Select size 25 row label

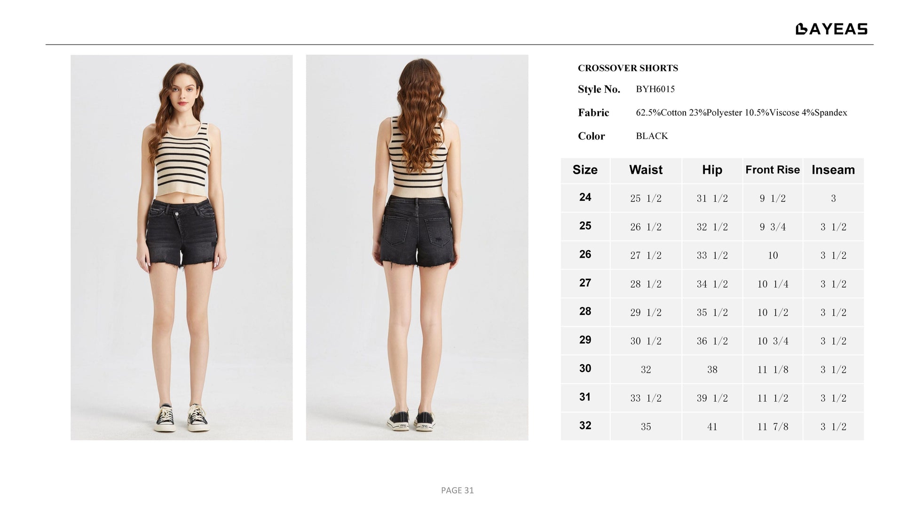tap(585, 226)
